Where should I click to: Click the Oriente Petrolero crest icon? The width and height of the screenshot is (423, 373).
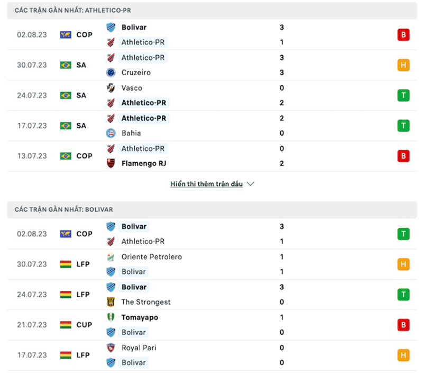coord(111,257)
